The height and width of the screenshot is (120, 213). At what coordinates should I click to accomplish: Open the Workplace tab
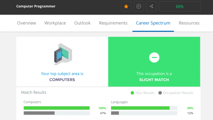[55, 23]
